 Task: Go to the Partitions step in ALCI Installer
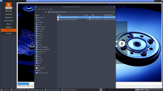point(9,21)
